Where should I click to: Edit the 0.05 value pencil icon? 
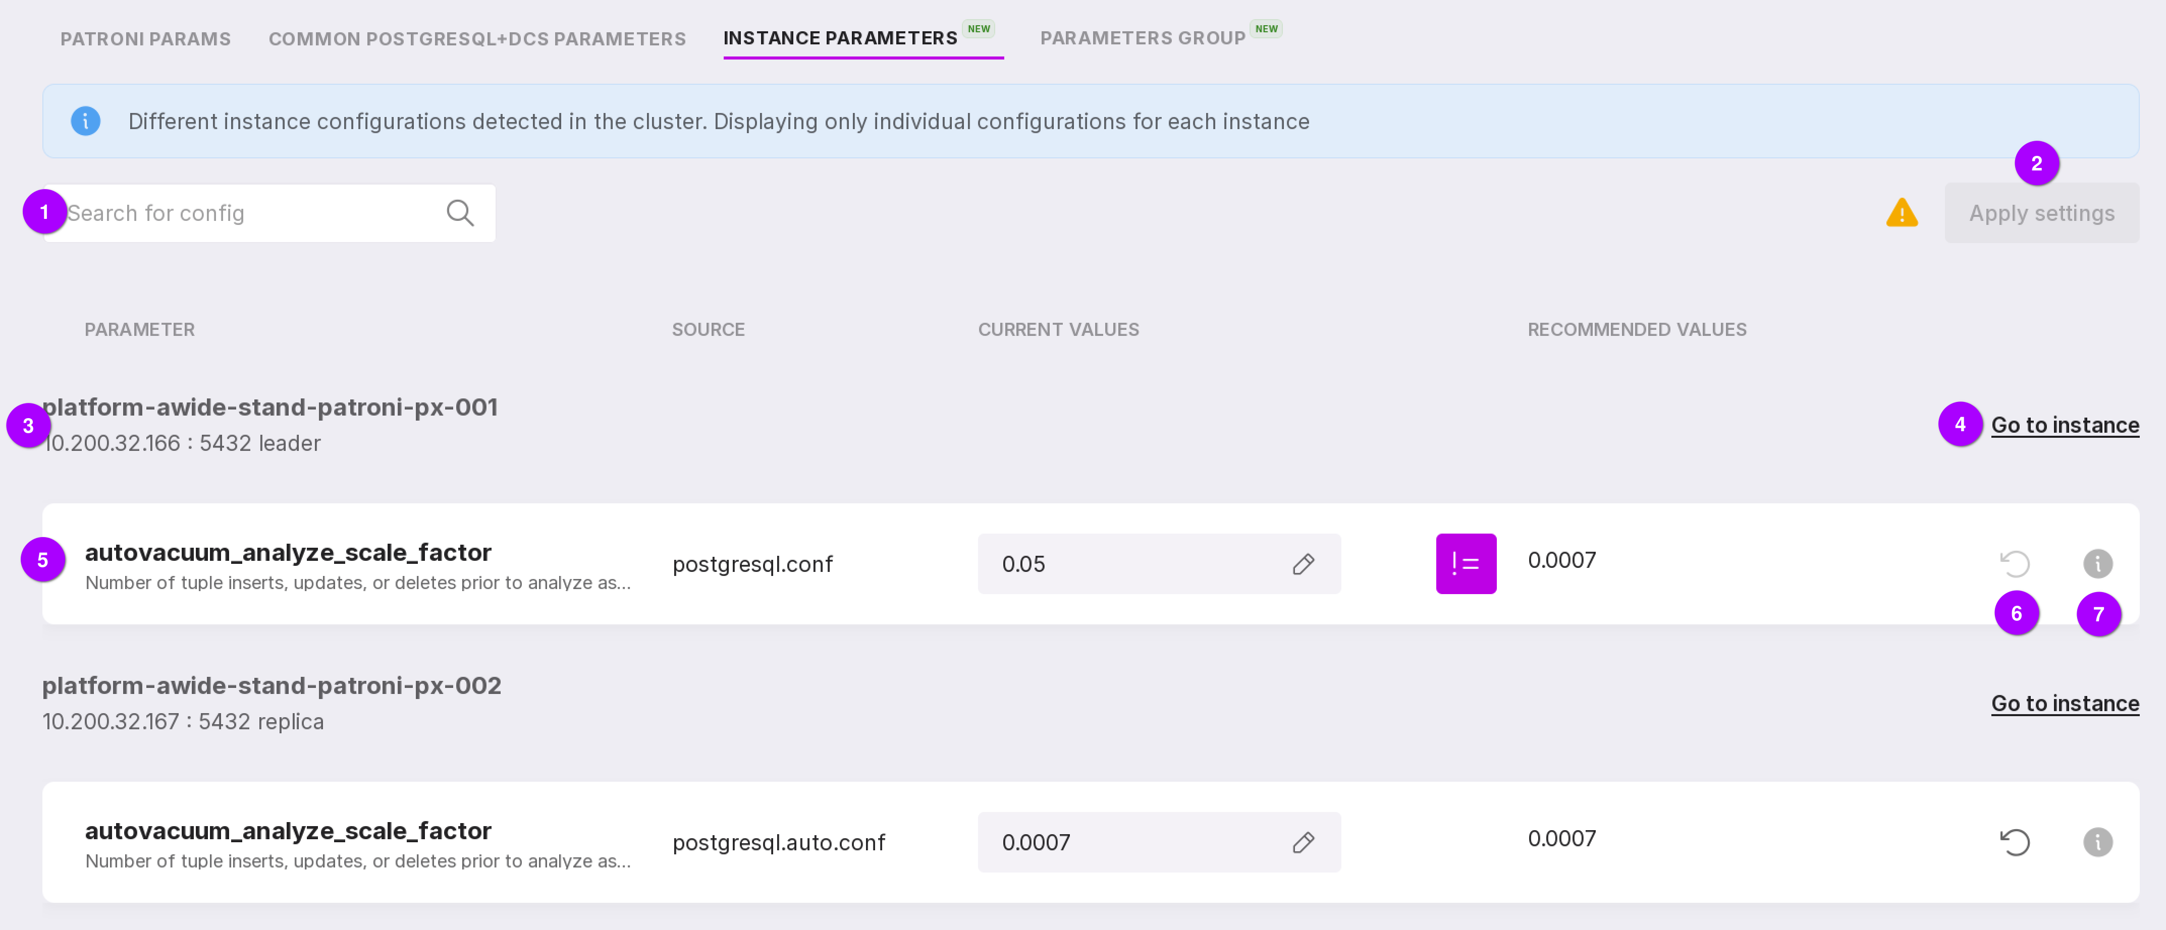pos(1304,564)
